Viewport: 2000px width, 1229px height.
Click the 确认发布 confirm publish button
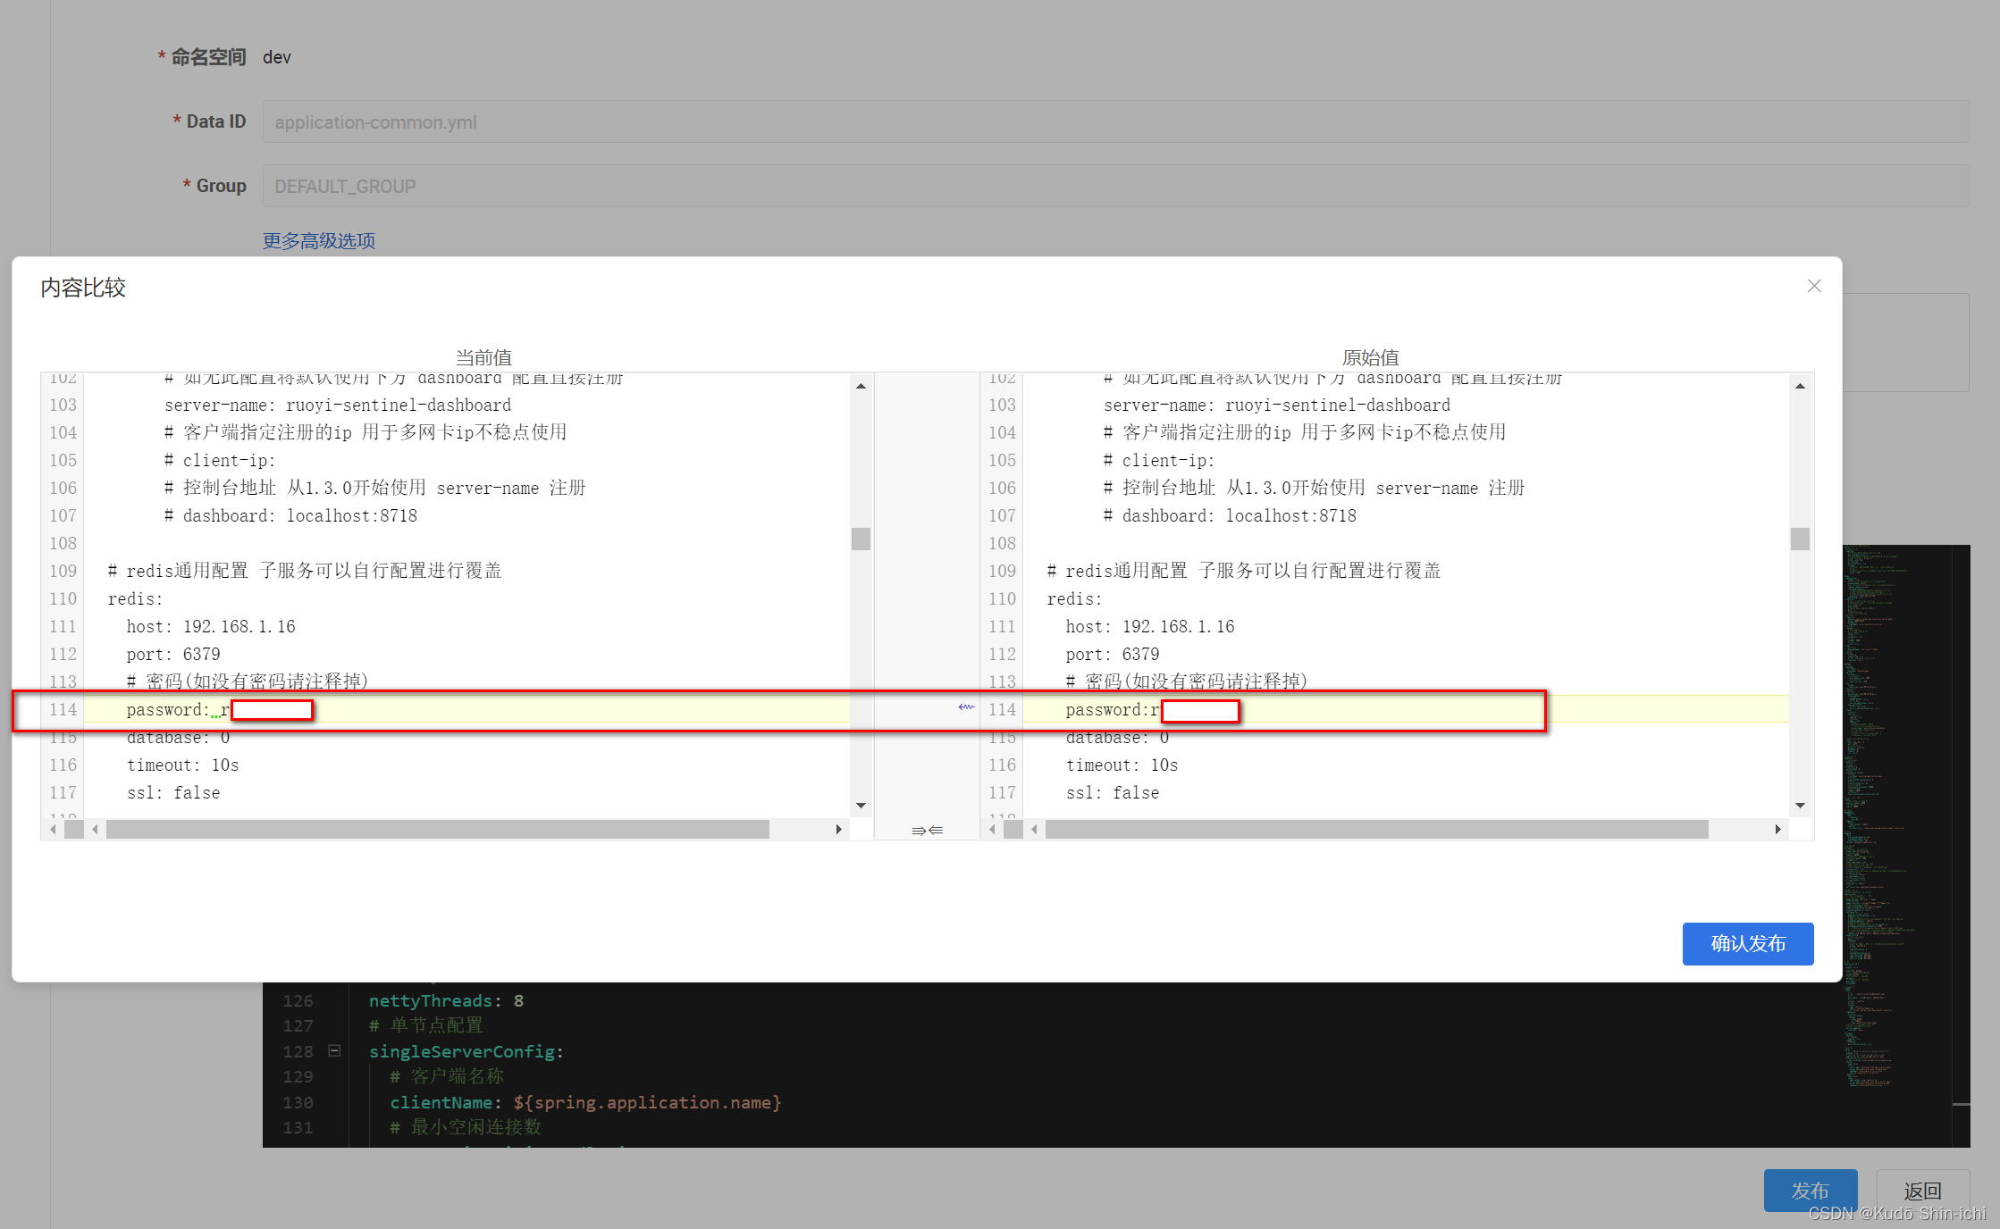tap(1747, 943)
